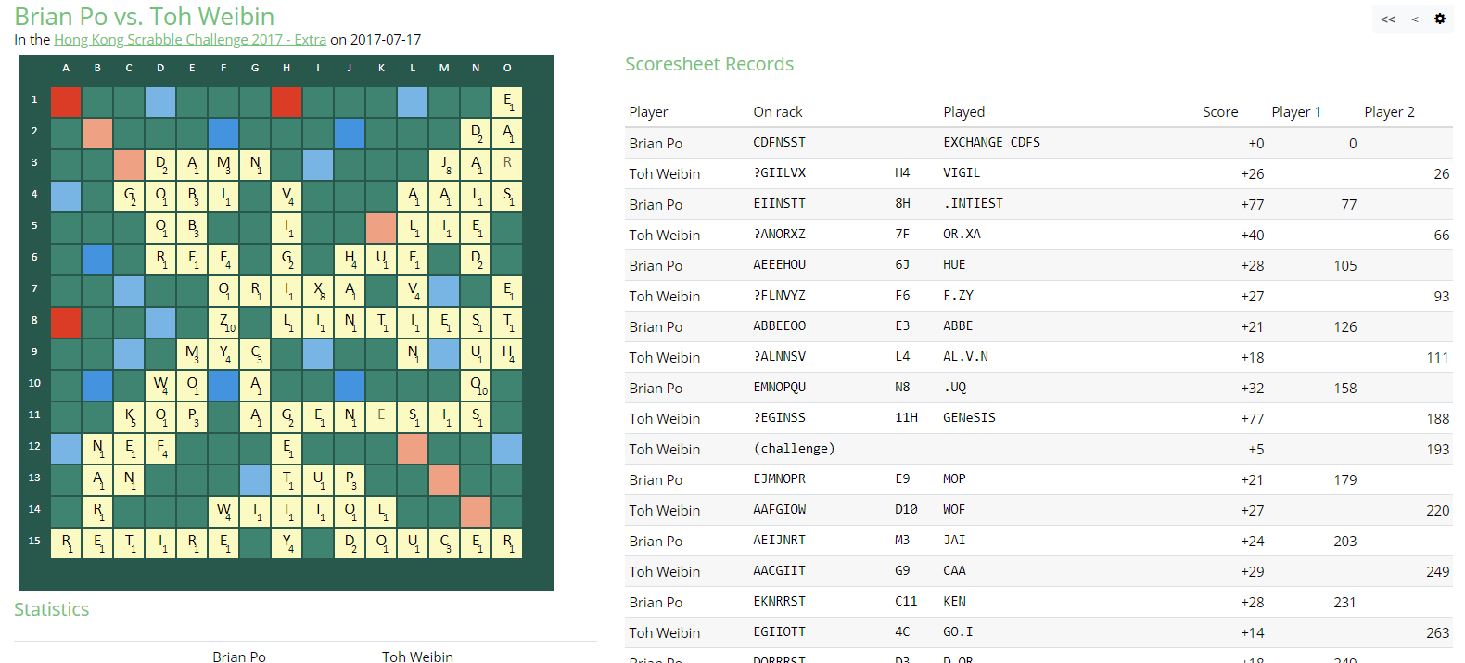1465x663 pixels.
Task: Select the red square at A1
Action: pyautogui.click(x=66, y=102)
